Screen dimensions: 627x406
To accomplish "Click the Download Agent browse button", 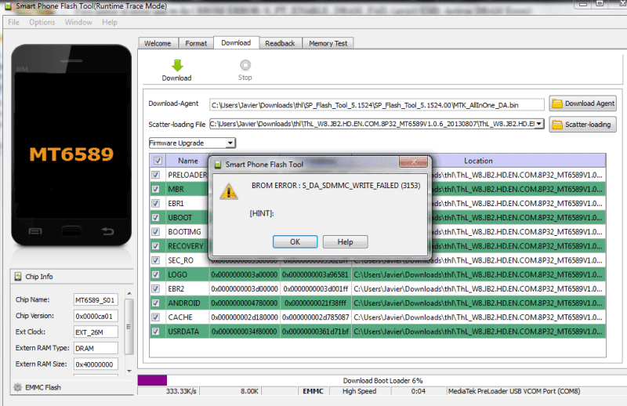I will tap(582, 103).
